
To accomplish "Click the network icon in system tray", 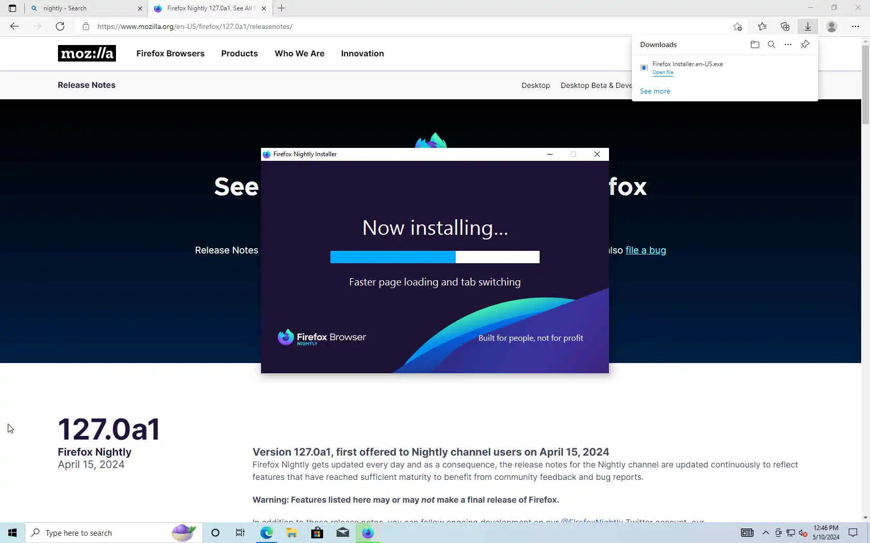I will [791, 533].
